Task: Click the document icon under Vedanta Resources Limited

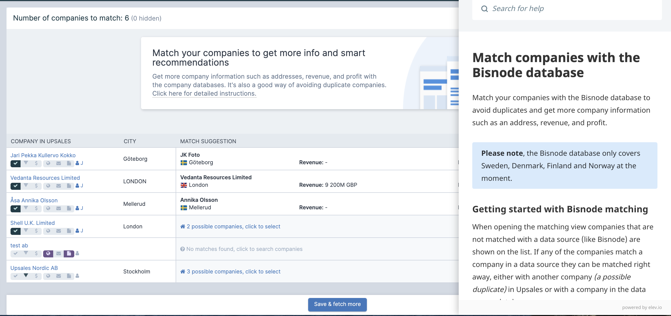Action: (69, 186)
